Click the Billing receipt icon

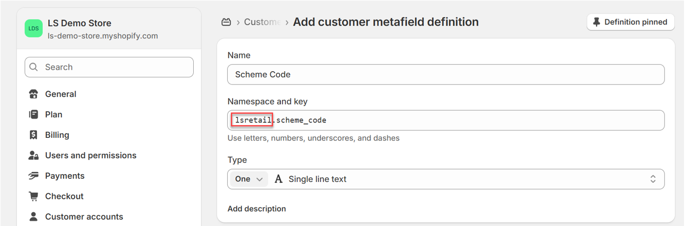[33, 135]
